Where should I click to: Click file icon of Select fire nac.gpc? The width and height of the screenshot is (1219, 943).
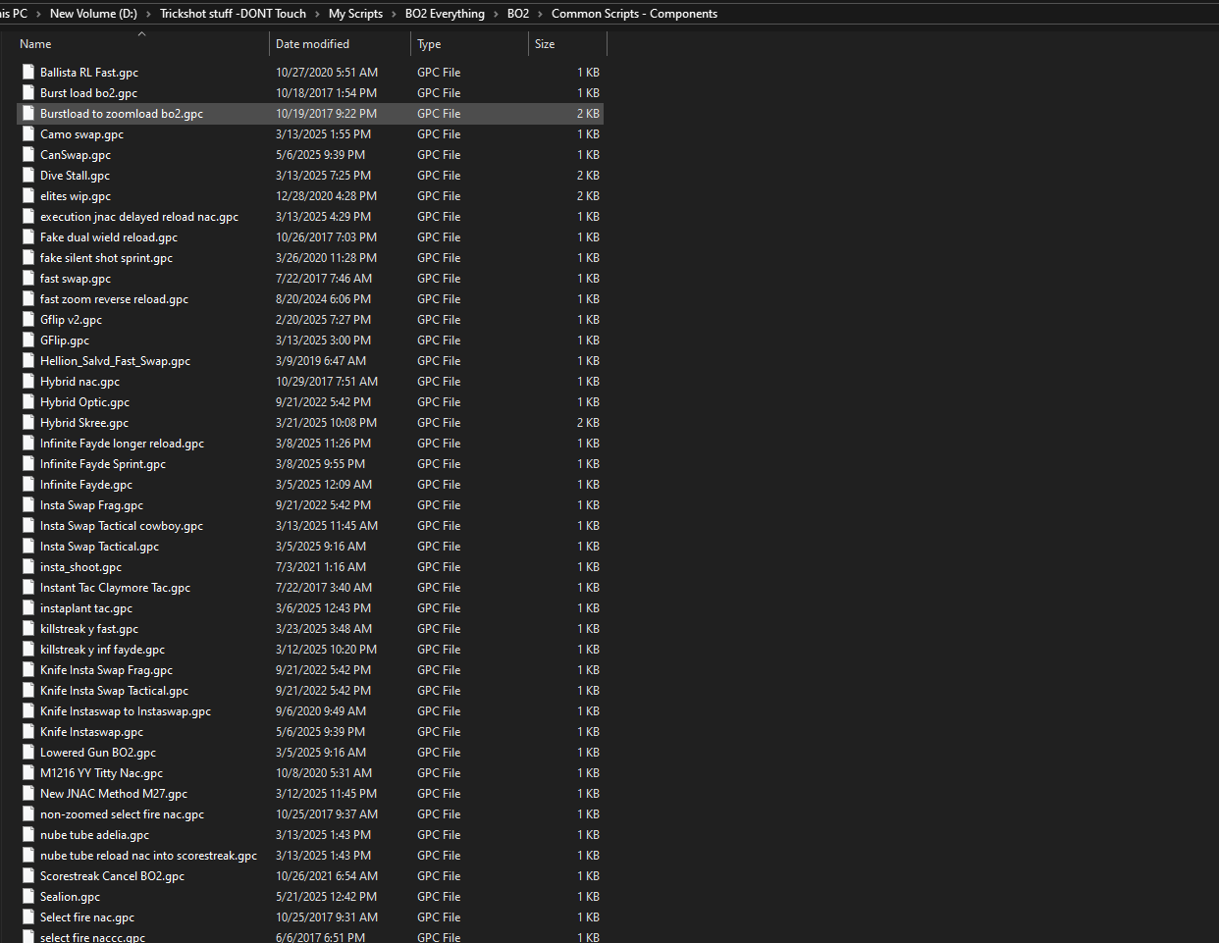click(x=28, y=917)
